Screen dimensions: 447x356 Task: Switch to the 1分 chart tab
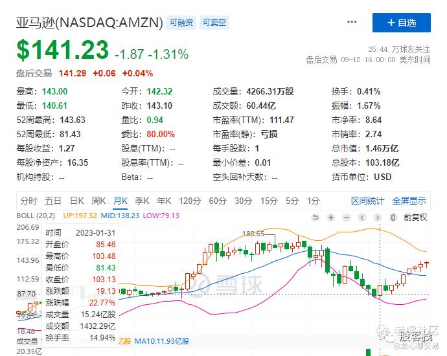[x=313, y=201]
